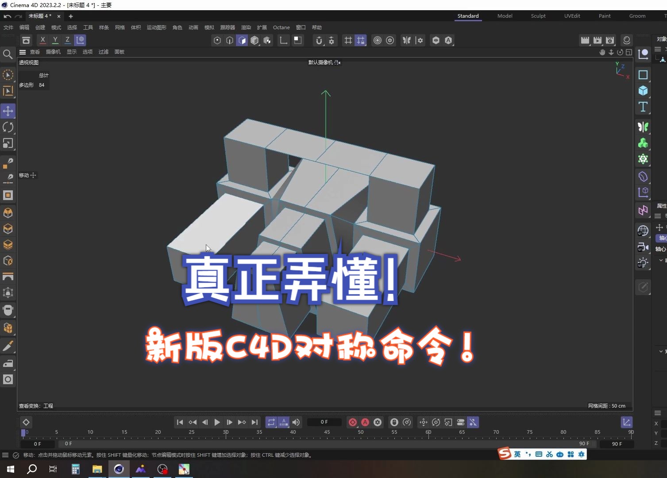The image size is (667, 478).
Task: Click the camera icon in right palette
Action: pos(643,247)
